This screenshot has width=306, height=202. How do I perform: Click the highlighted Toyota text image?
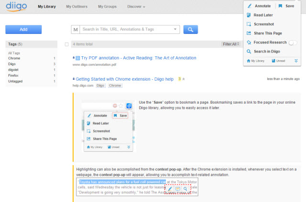click(137, 187)
